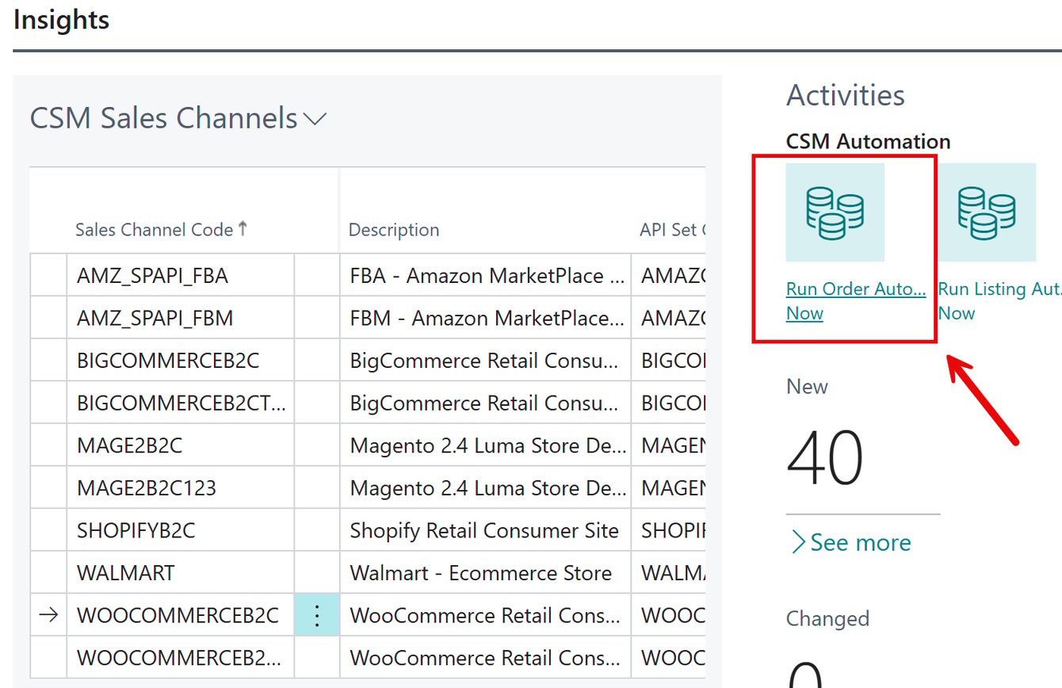
Task: Open the Run Order Auto... Now link
Action: tap(856, 301)
